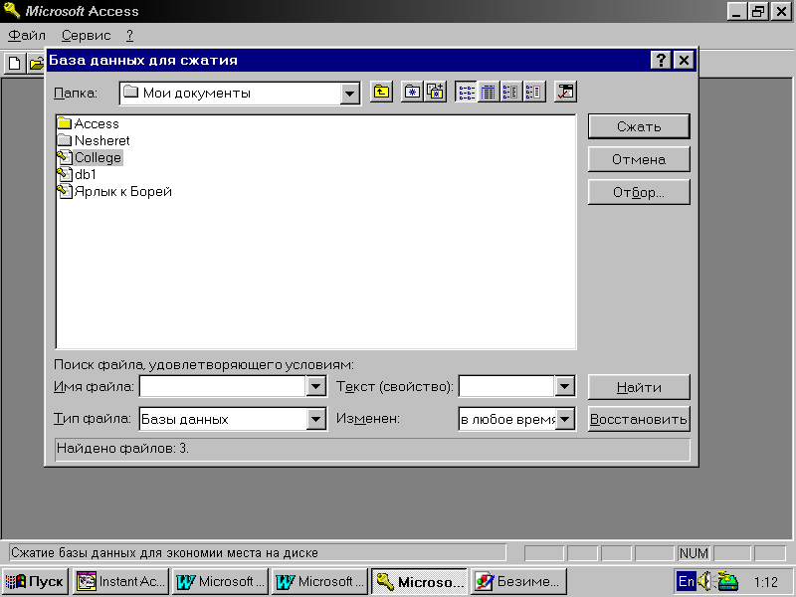Click the Найдено файлов: 3. status text
796x597 pixels.
pos(122,449)
